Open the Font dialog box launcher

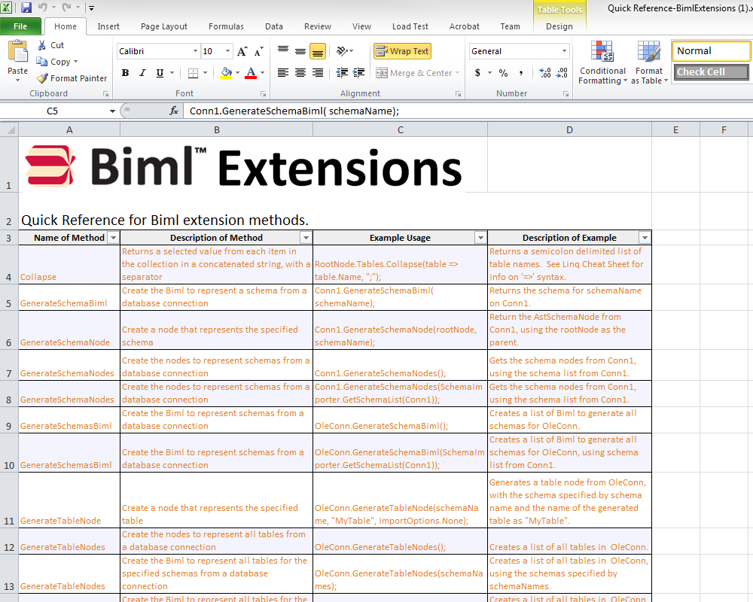263,93
